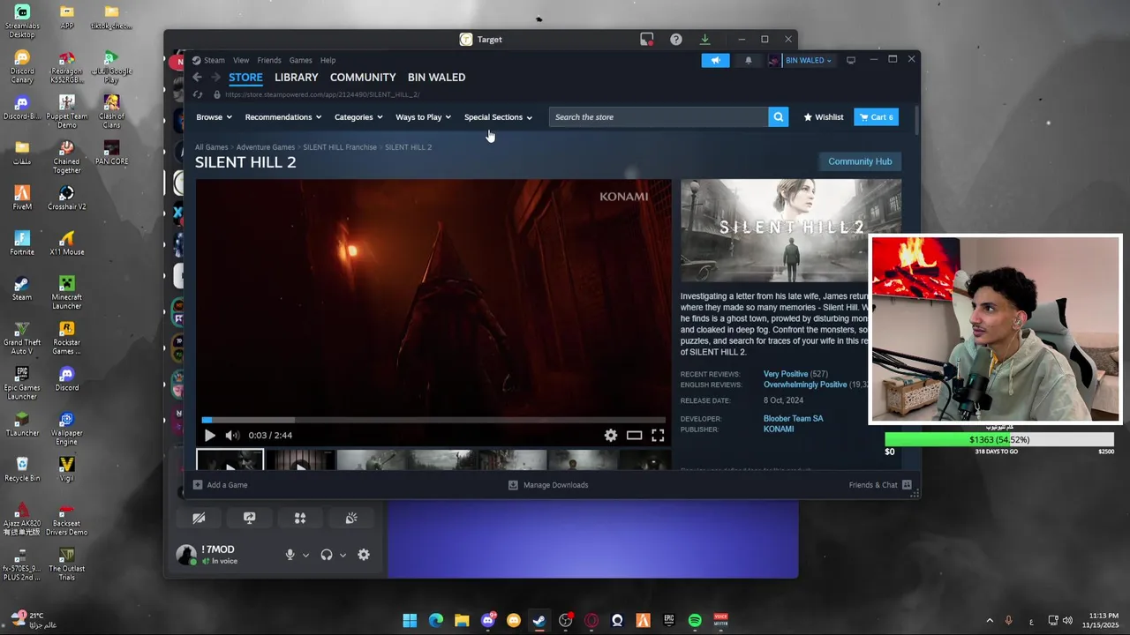Open the Friends menu
Screen dimensions: 1130x635
[x=269, y=61]
